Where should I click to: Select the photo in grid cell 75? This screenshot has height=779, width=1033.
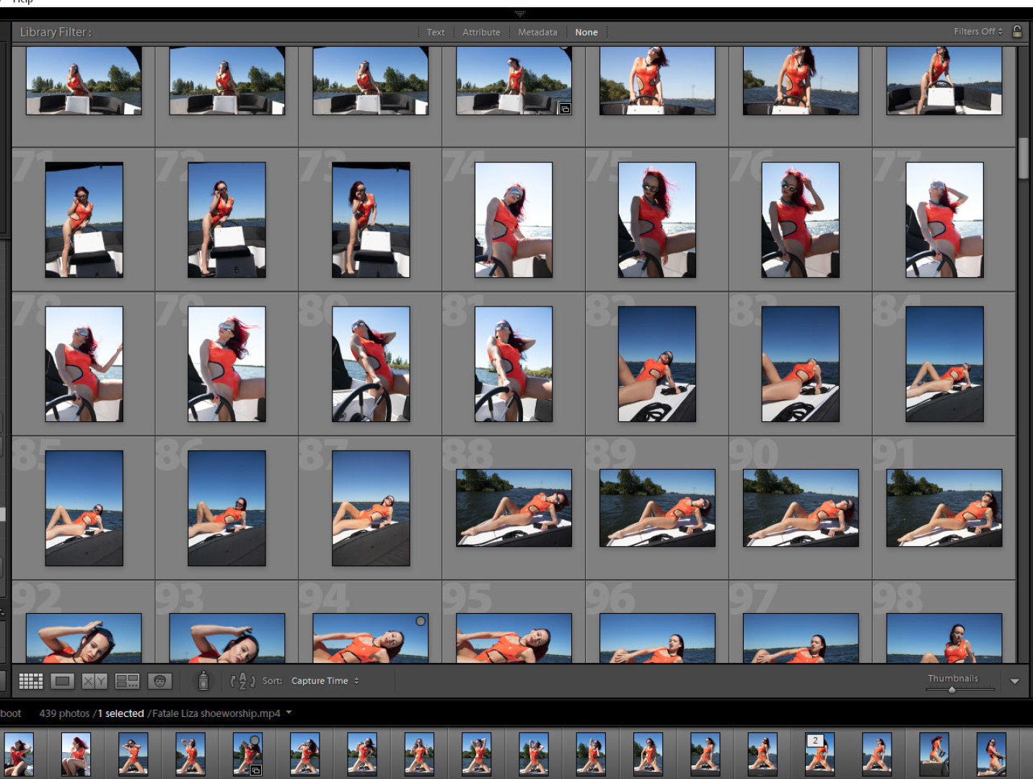(x=657, y=220)
